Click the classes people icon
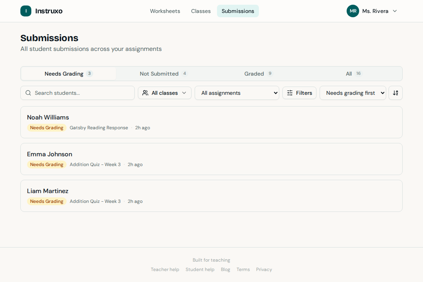This screenshot has height=282, width=423. coord(146,93)
